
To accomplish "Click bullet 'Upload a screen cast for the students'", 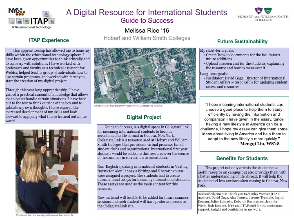I will click(x=244, y=66).
